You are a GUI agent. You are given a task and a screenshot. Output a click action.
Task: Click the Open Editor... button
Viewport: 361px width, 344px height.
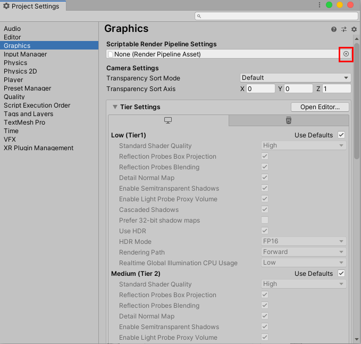(320, 107)
